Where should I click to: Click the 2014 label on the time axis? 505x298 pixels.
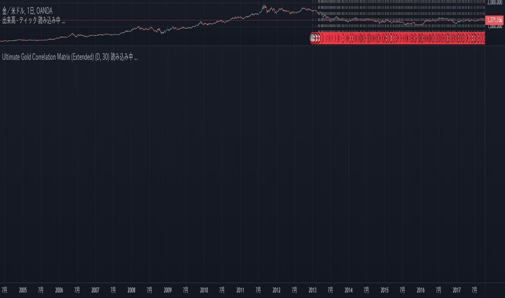(348, 290)
